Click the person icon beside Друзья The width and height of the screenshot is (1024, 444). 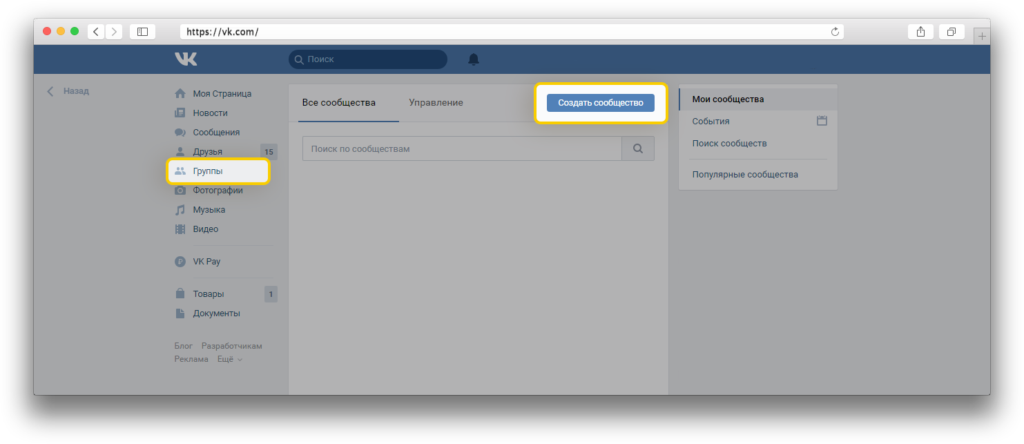(180, 151)
